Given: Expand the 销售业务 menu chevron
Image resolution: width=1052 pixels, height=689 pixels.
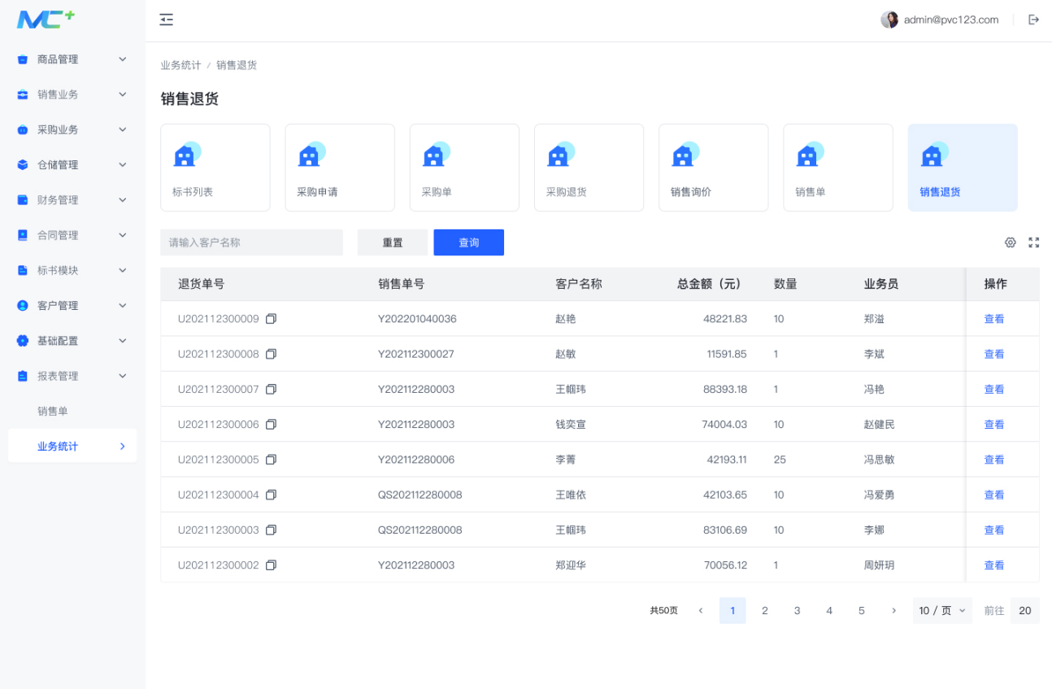Looking at the screenshot, I should pos(123,94).
